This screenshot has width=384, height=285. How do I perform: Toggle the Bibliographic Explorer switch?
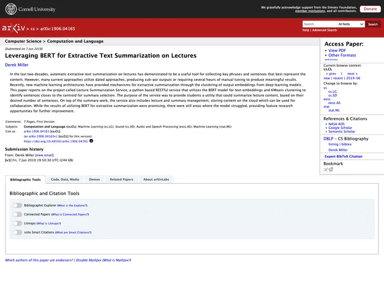[x=17, y=205]
